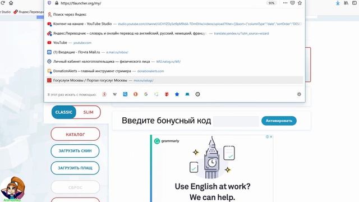This screenshot has width=359, height=202.
Task: Bookmark this page with the star
Action: click(x=300, y=3)
